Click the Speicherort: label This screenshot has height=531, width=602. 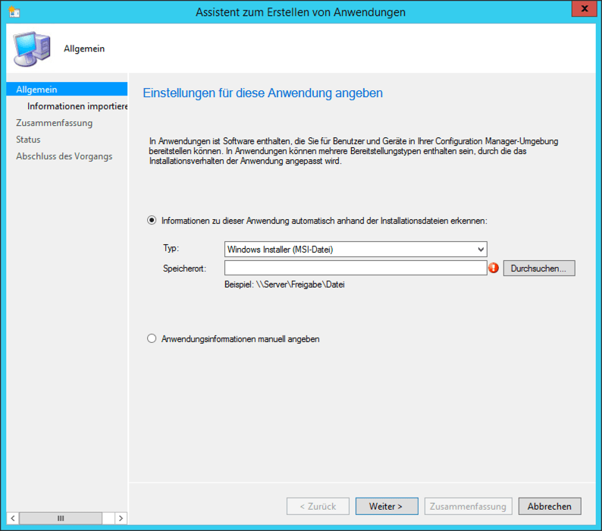184,269
